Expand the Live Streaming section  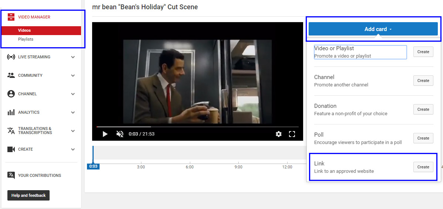(73, 57)
